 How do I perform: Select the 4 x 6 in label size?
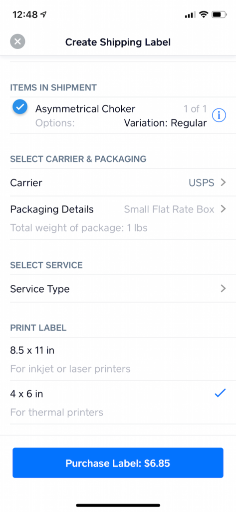[x=118, y=402]
